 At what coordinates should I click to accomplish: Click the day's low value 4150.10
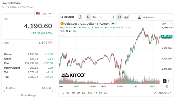pos(10,88)
